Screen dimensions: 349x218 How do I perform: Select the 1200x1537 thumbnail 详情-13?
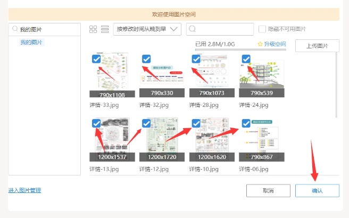(x=112, y=139)
